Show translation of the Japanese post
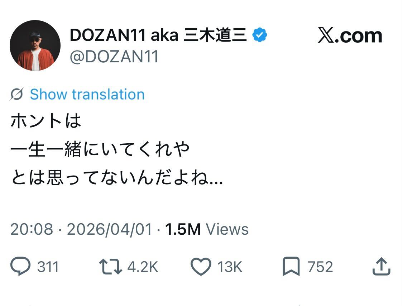Viewport: 403px width, 306px height. click(87, 94)
